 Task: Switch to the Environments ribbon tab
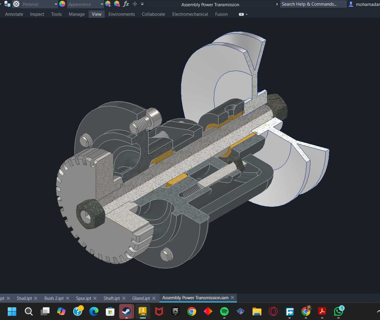pyautogui.click(x=122, y=14)
